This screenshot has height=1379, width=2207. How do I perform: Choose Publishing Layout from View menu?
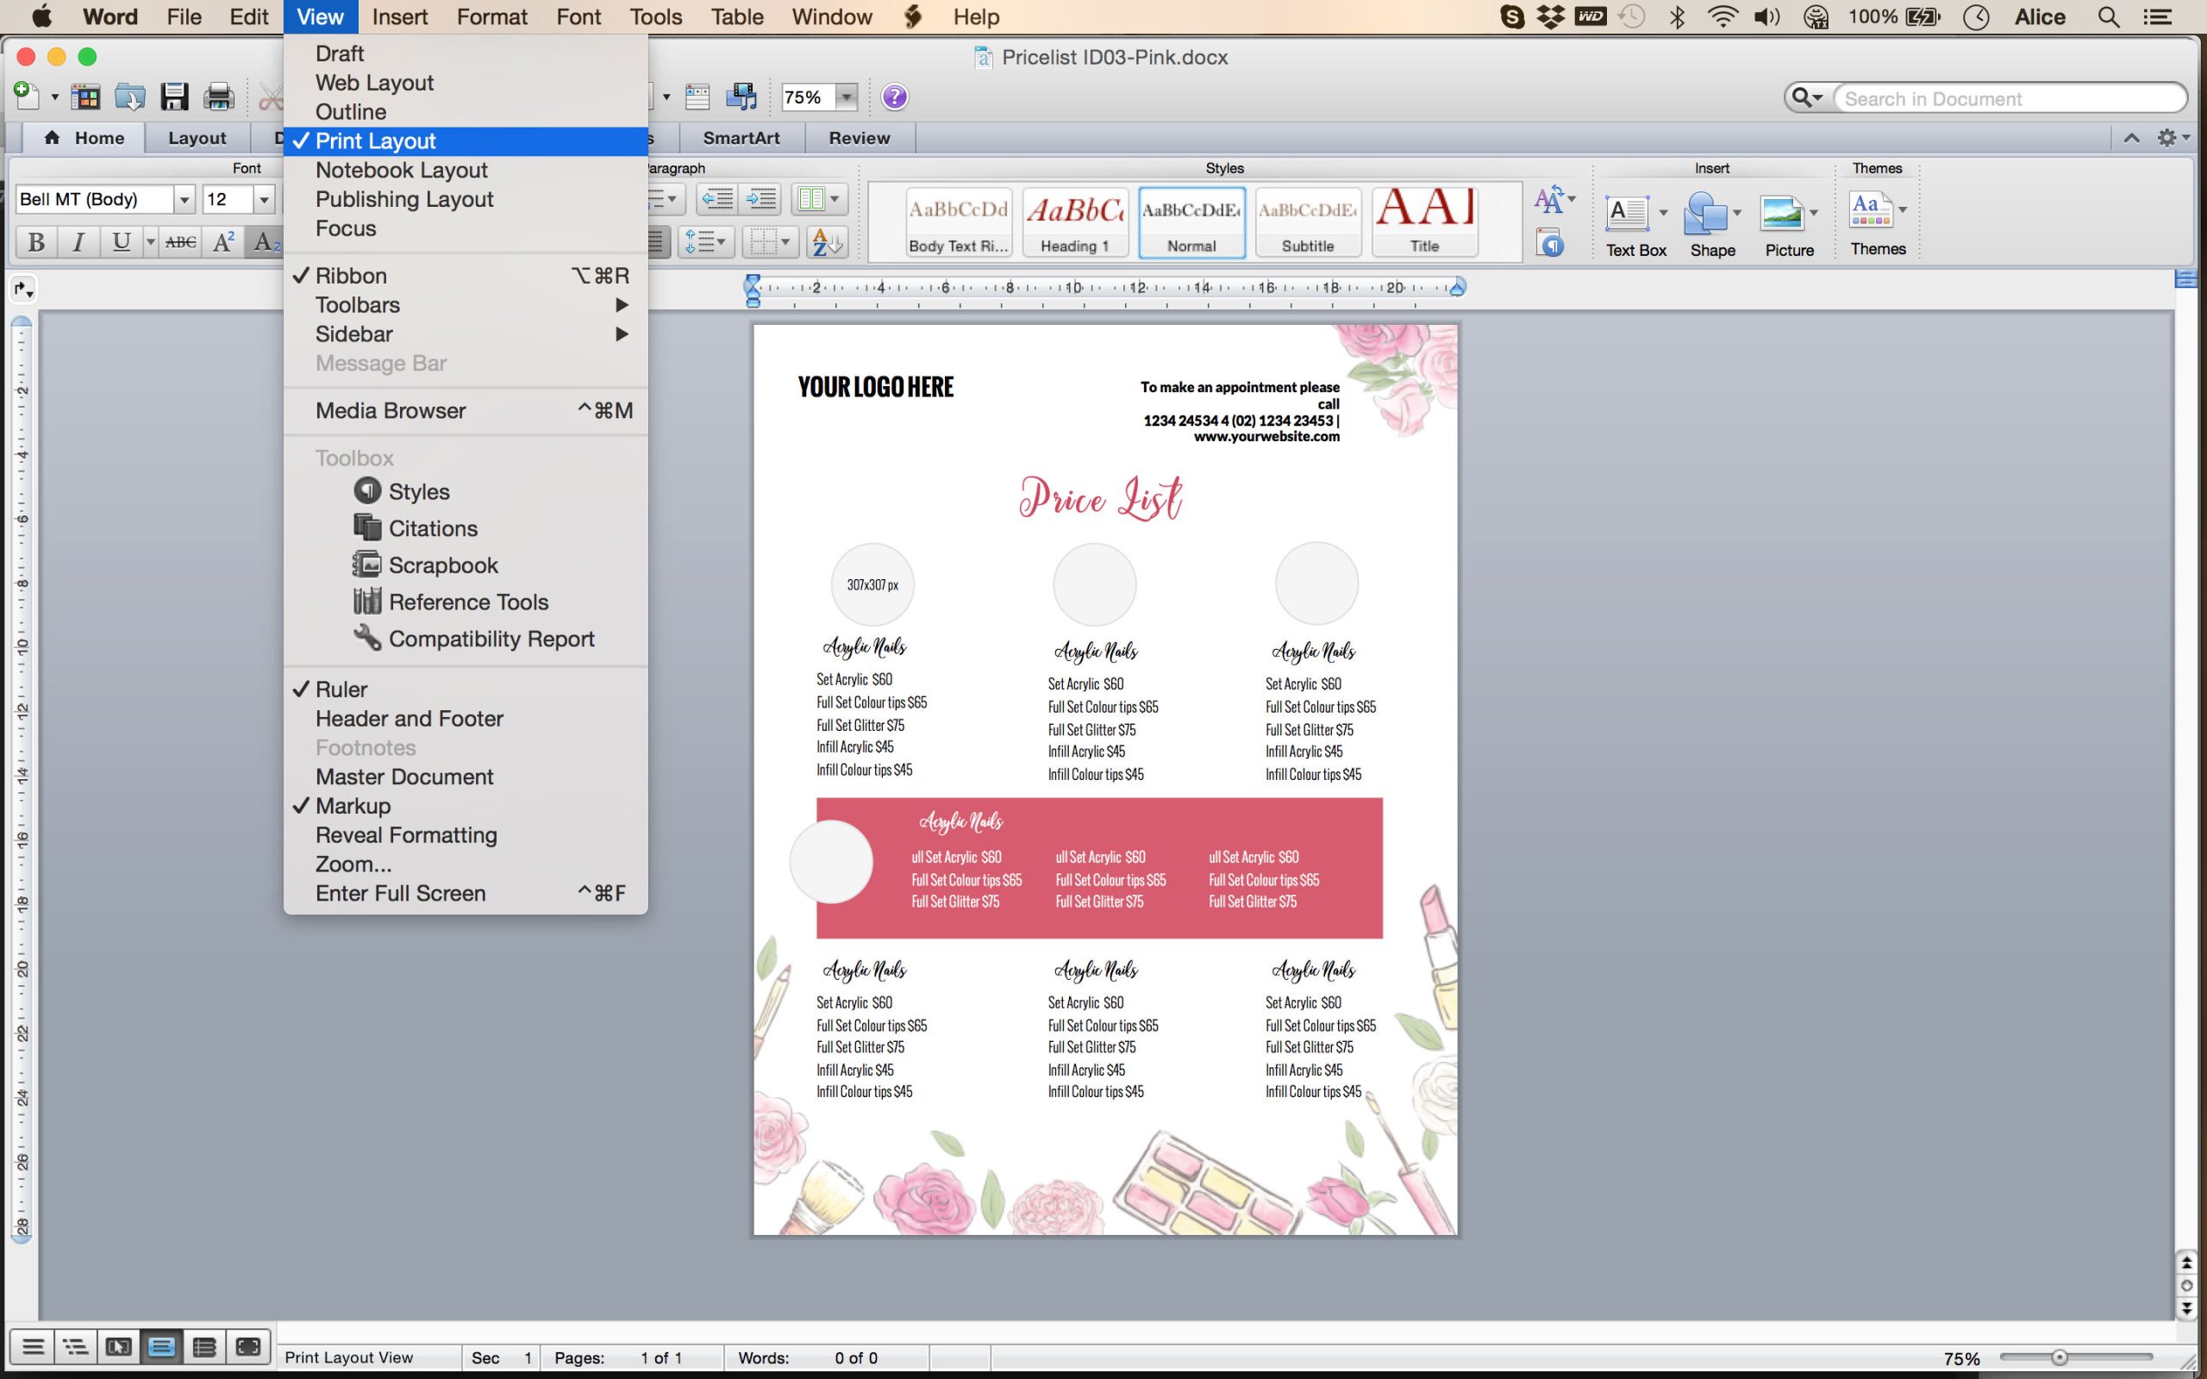coord(466,199)
